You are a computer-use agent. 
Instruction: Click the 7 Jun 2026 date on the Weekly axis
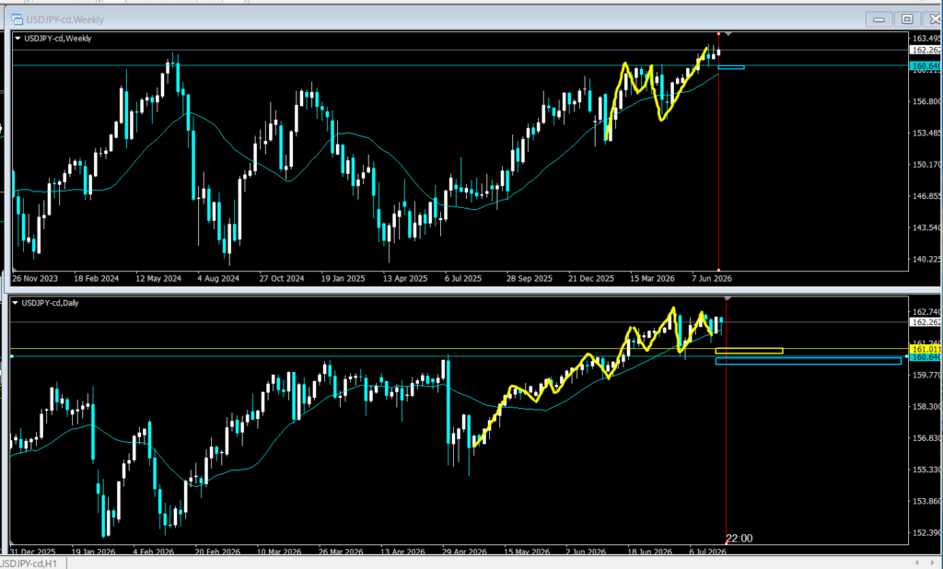712,278
